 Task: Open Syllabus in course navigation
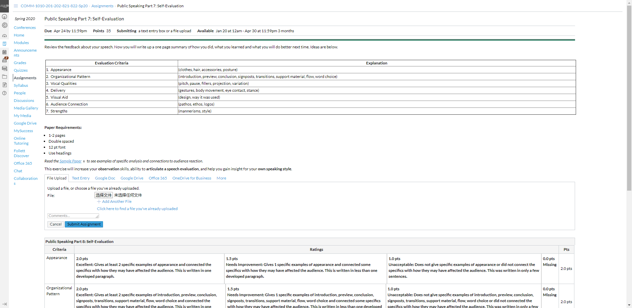point(21,85)
